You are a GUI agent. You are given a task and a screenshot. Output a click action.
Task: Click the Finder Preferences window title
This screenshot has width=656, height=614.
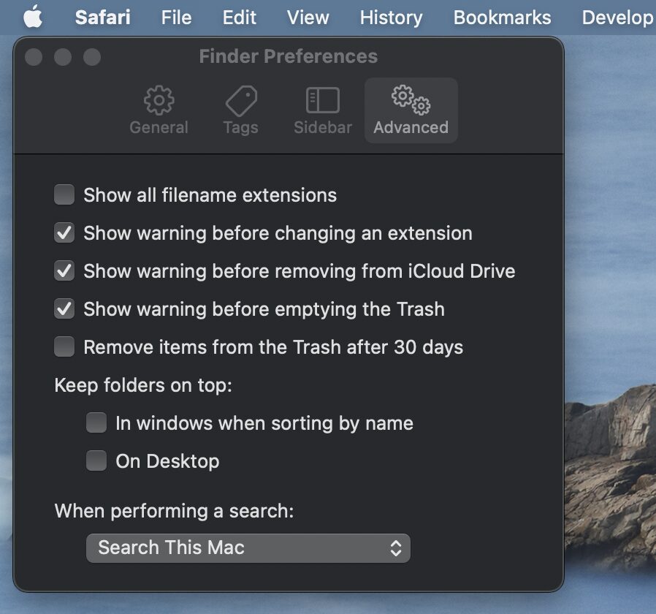(x=288, y=56)
